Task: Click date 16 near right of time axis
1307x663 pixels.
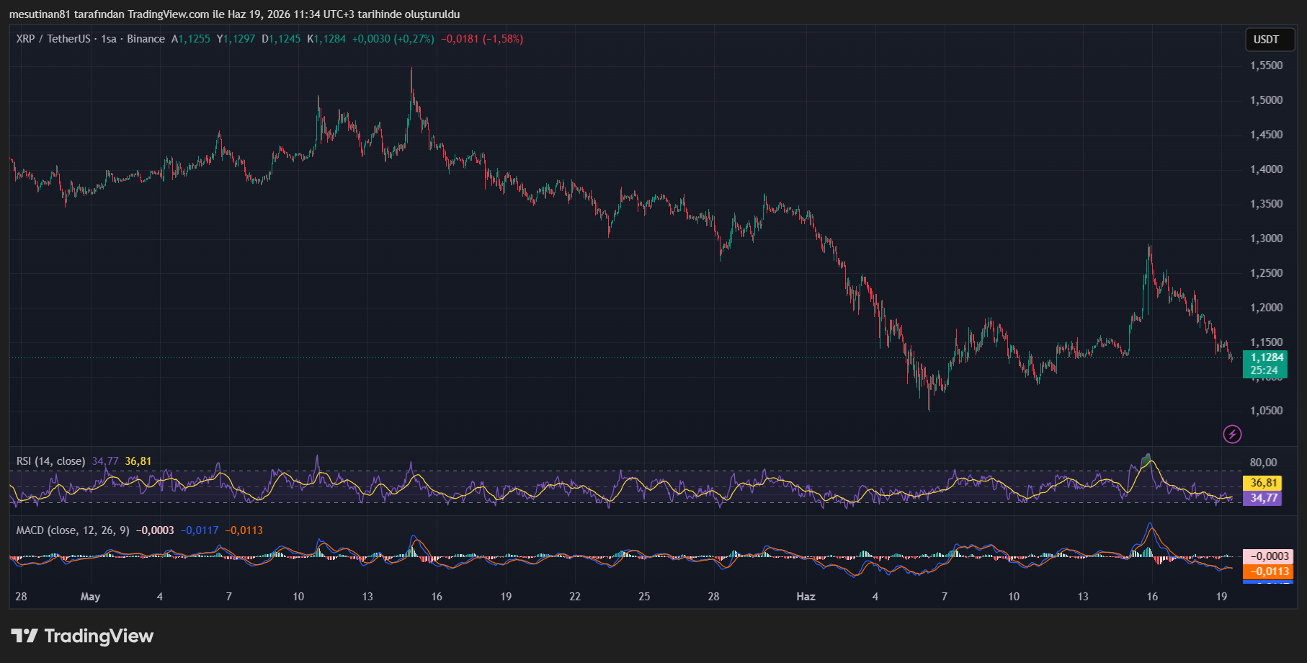Action: point(1152,597)
